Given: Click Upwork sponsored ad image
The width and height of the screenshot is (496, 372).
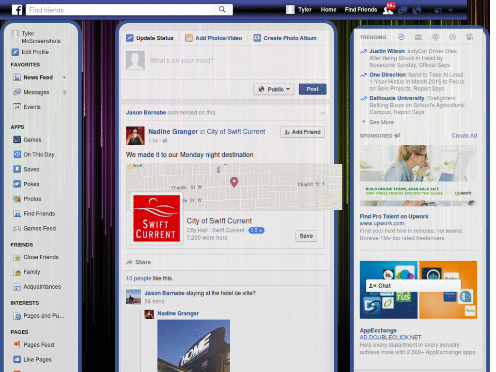Looking at the screenshot, I should point(418,175).
